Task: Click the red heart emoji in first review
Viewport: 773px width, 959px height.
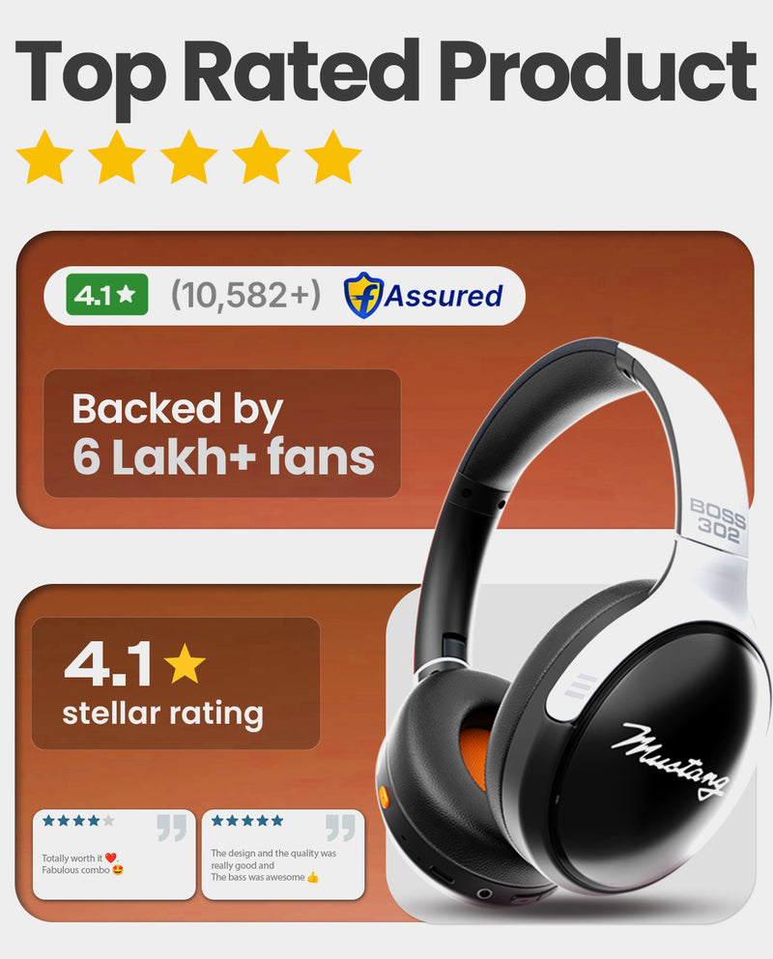Action: click(110, 858)
